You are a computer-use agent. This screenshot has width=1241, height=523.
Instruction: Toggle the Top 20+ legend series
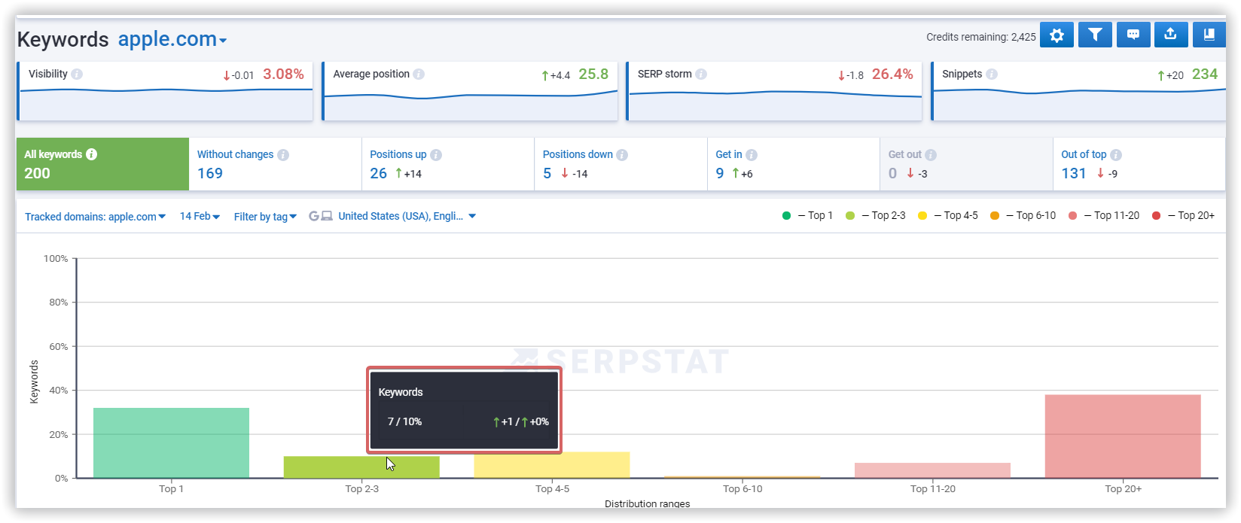pyautogui.click(x=1183, y=215)
